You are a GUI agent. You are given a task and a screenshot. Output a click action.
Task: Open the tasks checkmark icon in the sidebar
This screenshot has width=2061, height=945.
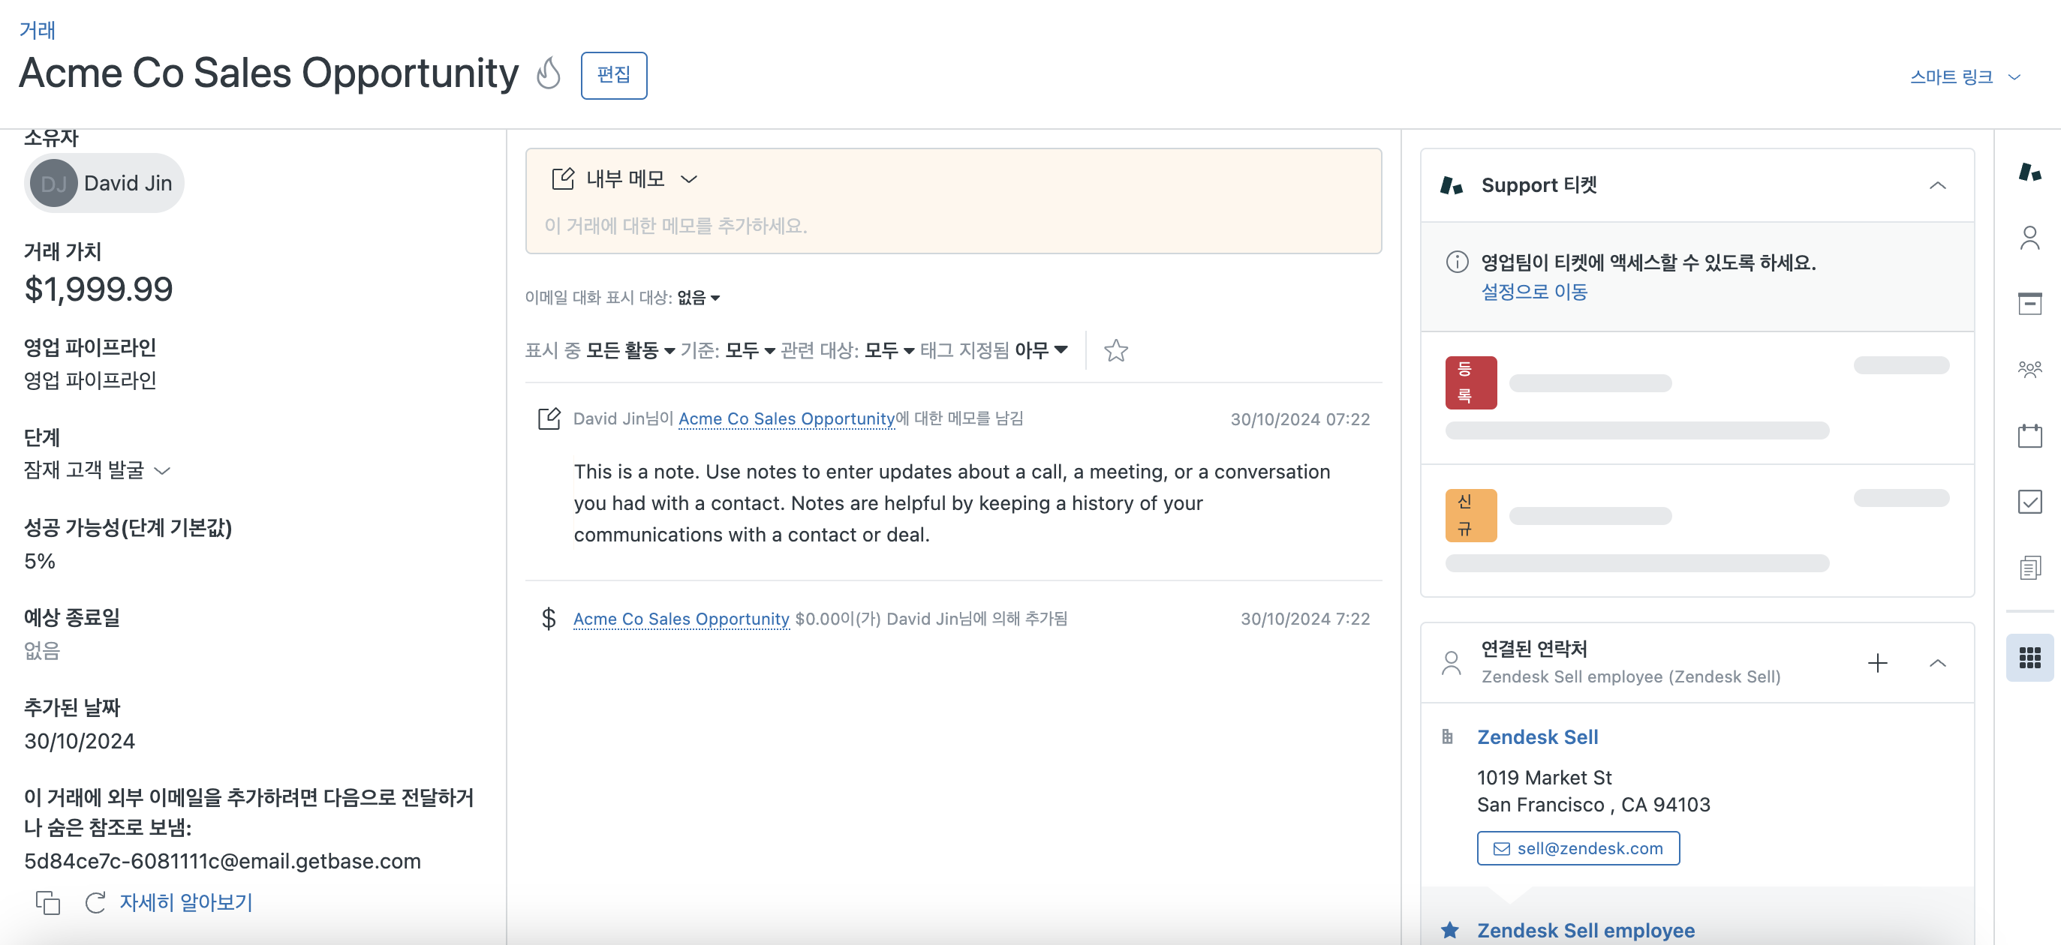coord(2029,502)
